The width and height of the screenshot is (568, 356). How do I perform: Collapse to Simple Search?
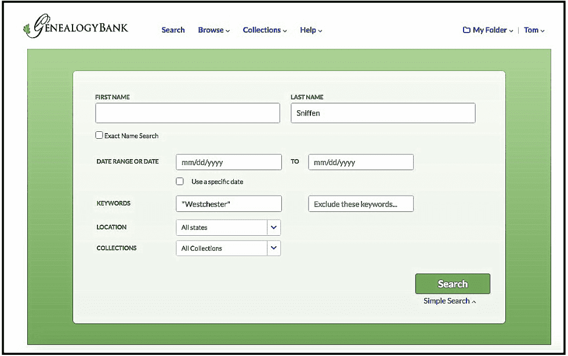point(450,301)
